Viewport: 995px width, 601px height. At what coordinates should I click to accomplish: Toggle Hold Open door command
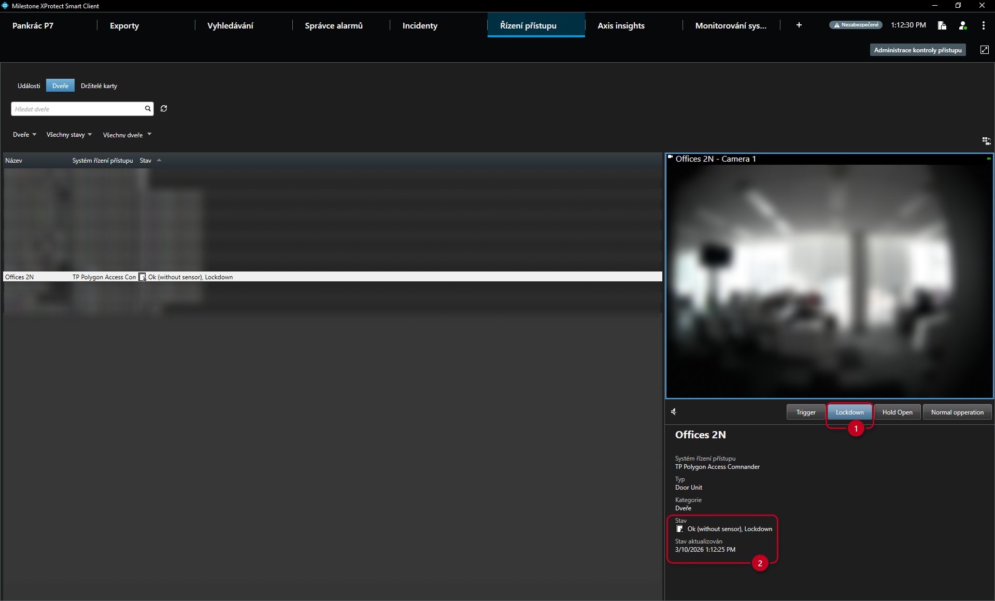coord(897,412)
